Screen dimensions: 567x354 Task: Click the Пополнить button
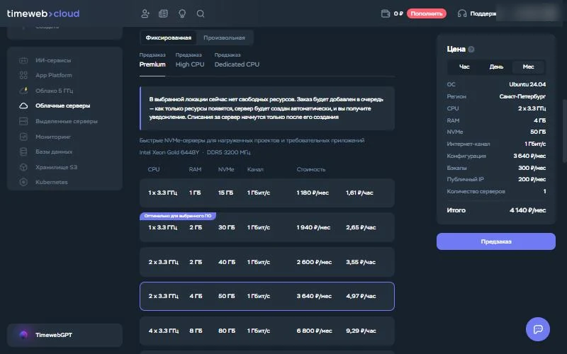[x=427, y=13]
